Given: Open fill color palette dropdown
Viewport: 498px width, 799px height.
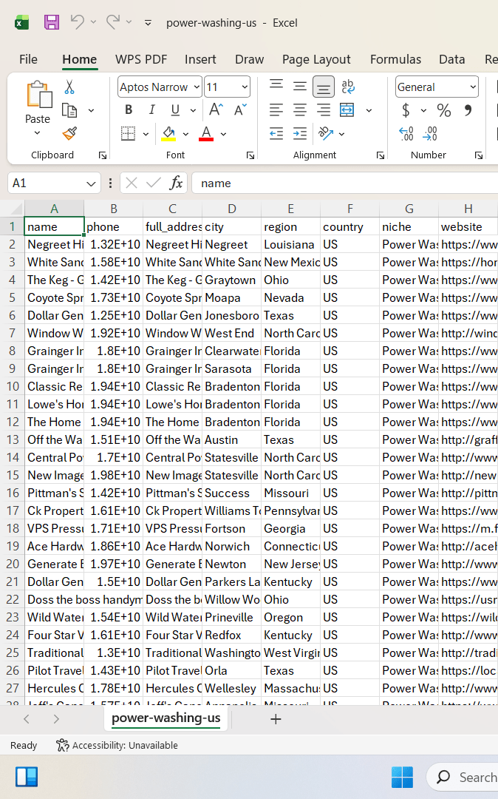Looking at the screenshot, I should tap(185, 134).
